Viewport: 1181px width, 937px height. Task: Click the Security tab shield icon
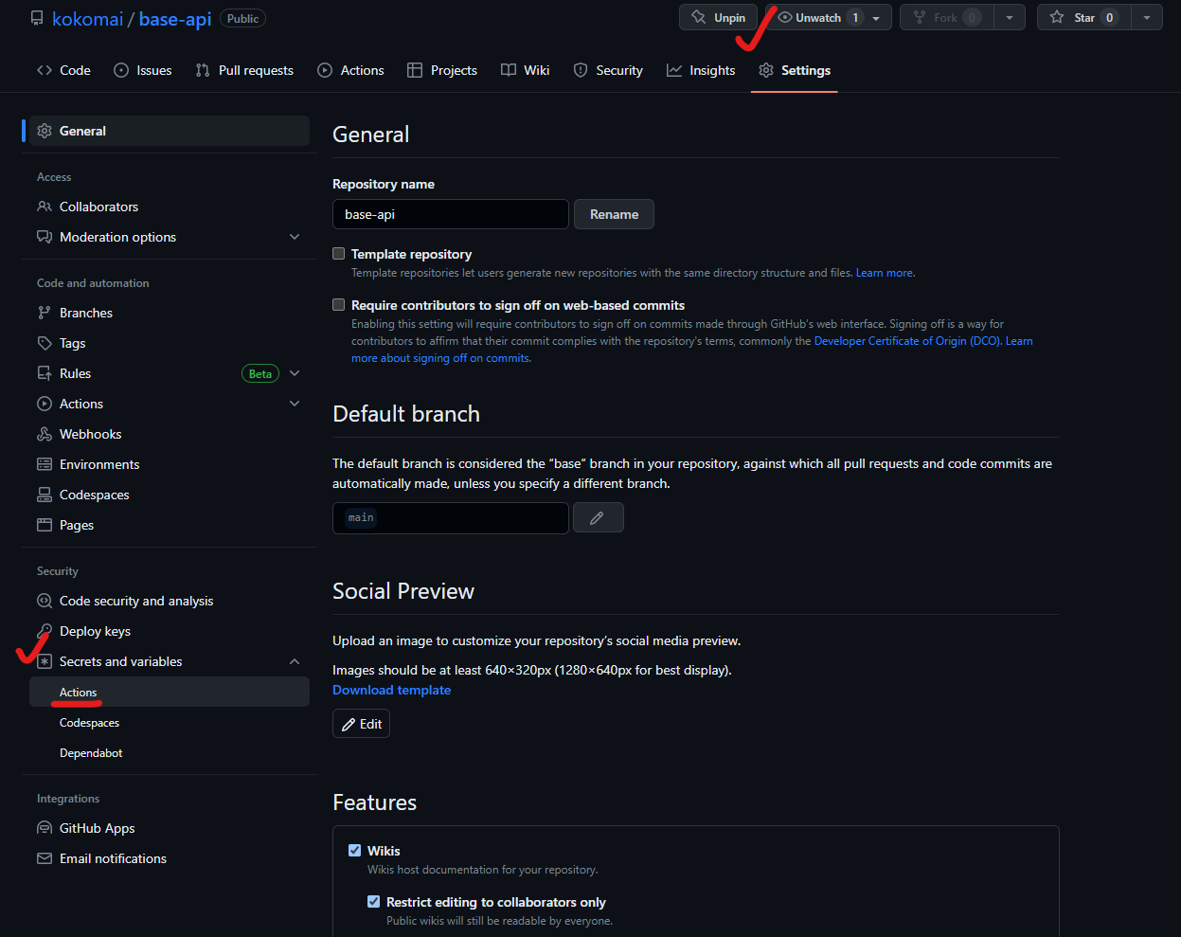point(581,70)
